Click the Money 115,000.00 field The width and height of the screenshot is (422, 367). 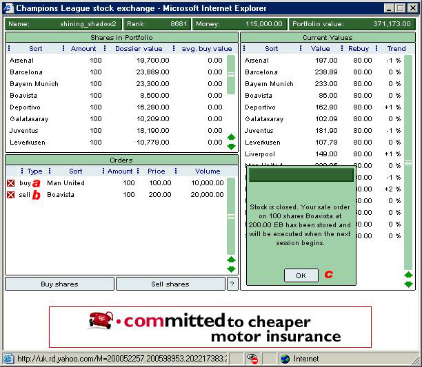(239, 24)
